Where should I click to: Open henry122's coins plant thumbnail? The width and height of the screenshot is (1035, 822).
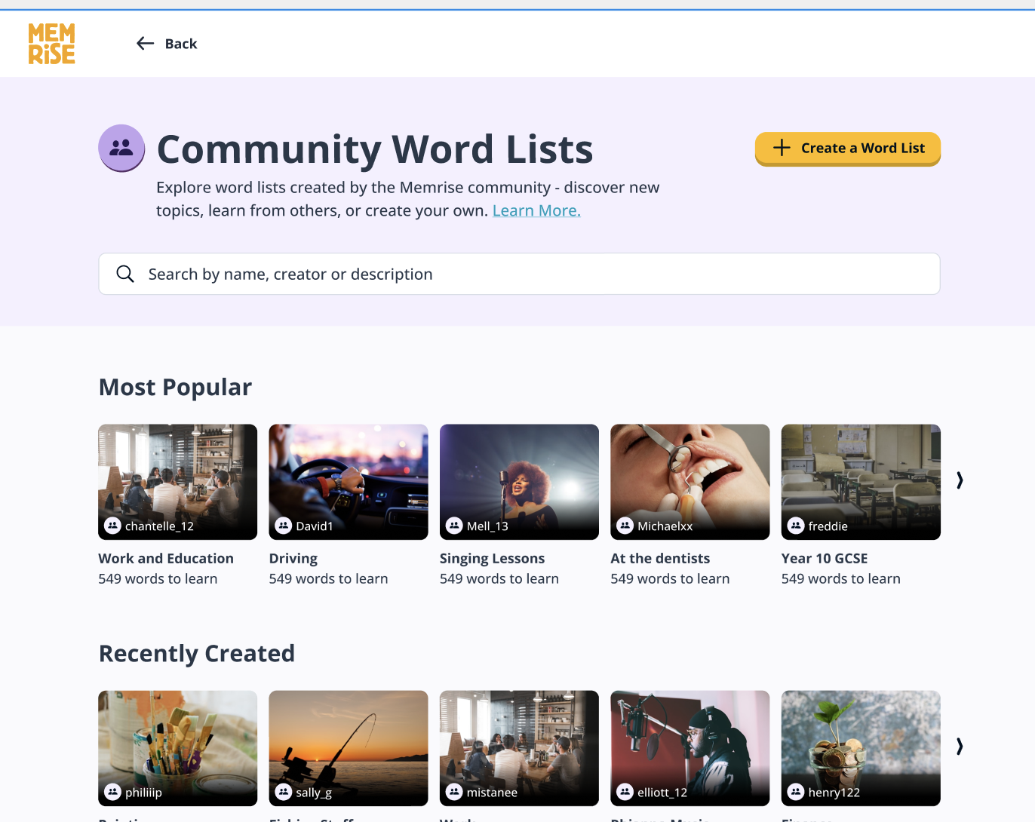click(861, 748)
